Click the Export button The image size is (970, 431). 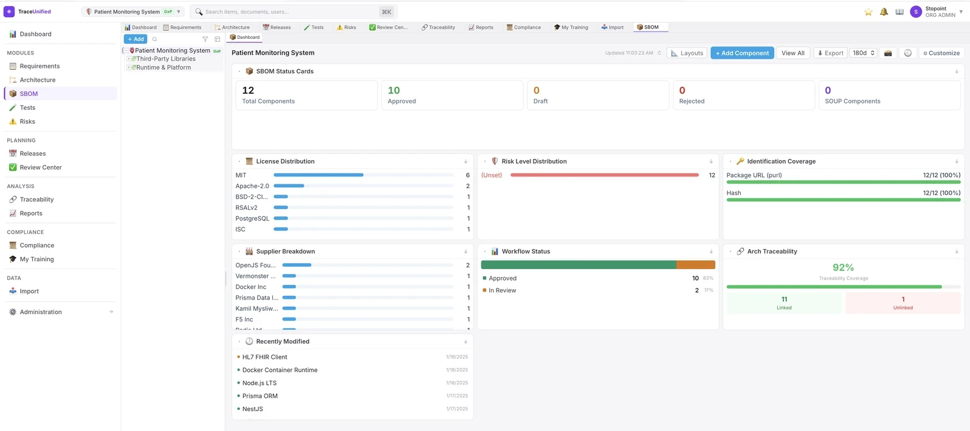click(x=830, y=53)
